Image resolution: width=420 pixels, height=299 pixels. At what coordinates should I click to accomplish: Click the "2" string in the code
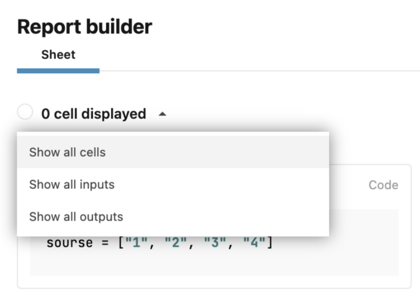175,243
